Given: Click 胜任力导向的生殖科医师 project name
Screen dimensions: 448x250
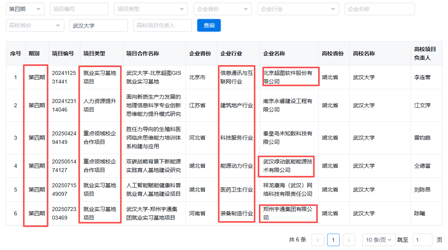Looking at the screenshot, I should tap(154, 138).
